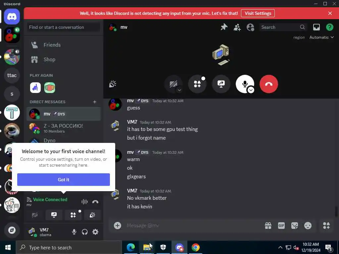Image resolution: width=339 pixels, height=254 pixels.
Task: Start an Activity from call controls
Action: pyautogui.click(x=197, y=84)
